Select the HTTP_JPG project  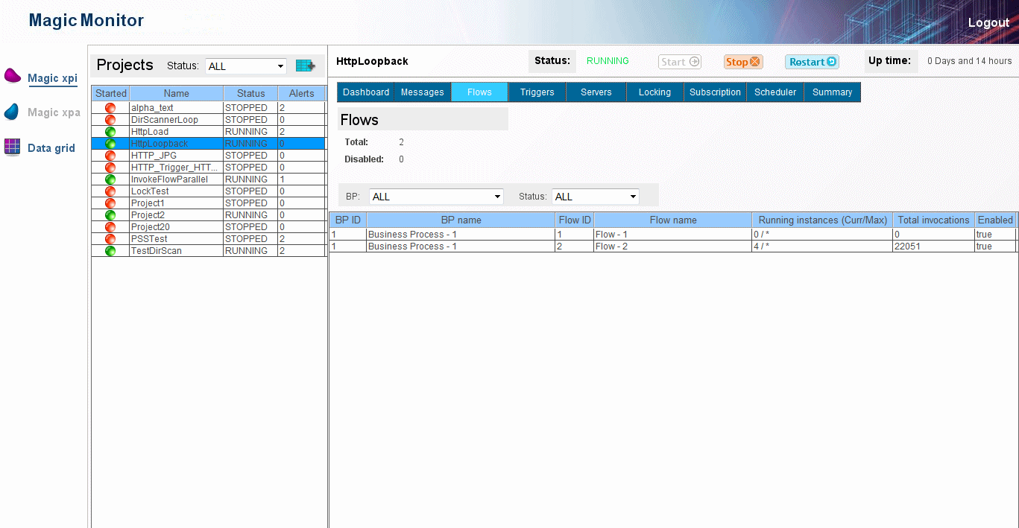tap(209, 156)
